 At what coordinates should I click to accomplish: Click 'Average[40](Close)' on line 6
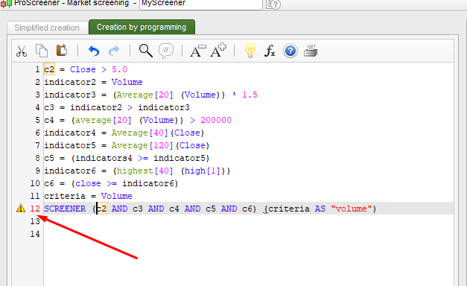tap(158, 133)
